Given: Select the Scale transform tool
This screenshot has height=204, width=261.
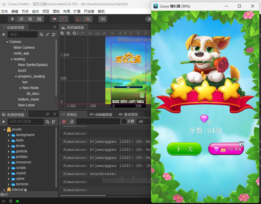Looking at the screenshot, I should pyautogui.click(x=30, y=19).
